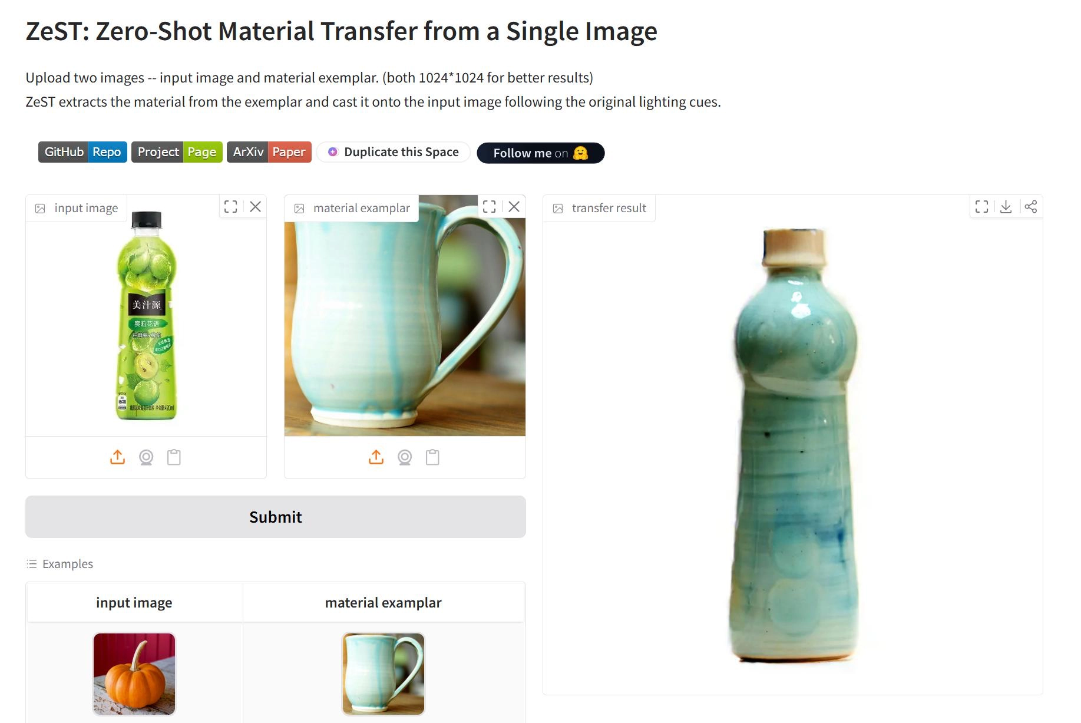Remove the uploaded input image

[255, 207]
